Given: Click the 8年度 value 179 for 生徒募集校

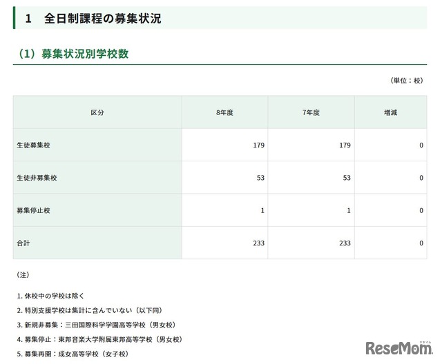Looking at the screenshot, I should [258, 145].
